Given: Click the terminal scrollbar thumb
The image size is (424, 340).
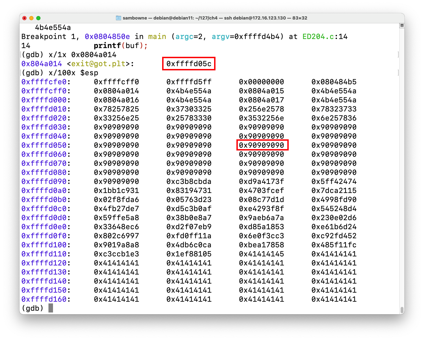Looking at the screenshot, I should (x=402, y=309).
